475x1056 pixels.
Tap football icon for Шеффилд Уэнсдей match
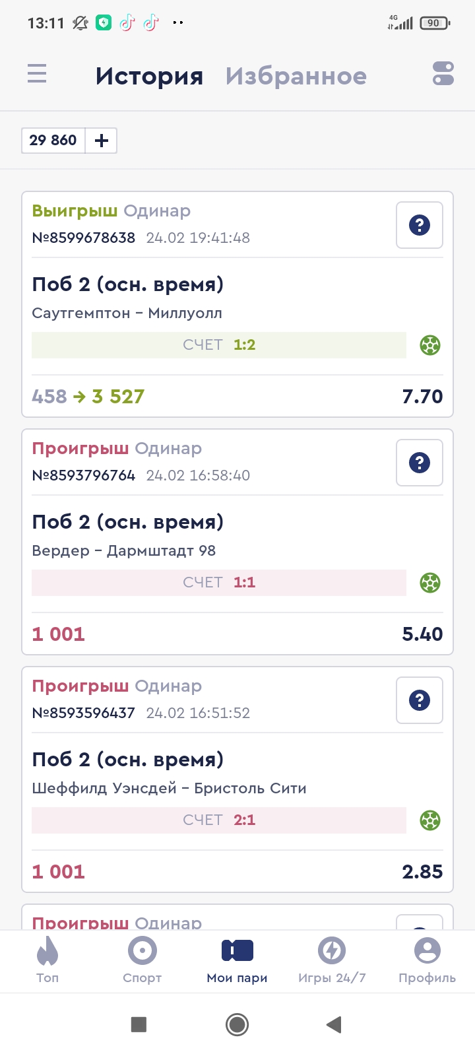pos(430,820)
